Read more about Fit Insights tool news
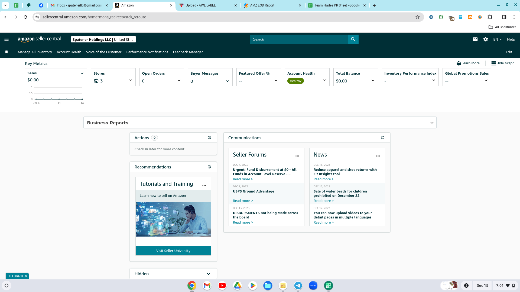 pos(324,179)
